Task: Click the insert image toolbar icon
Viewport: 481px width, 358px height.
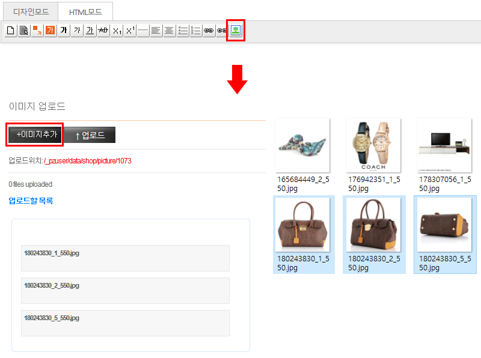Action: (236, 31)
